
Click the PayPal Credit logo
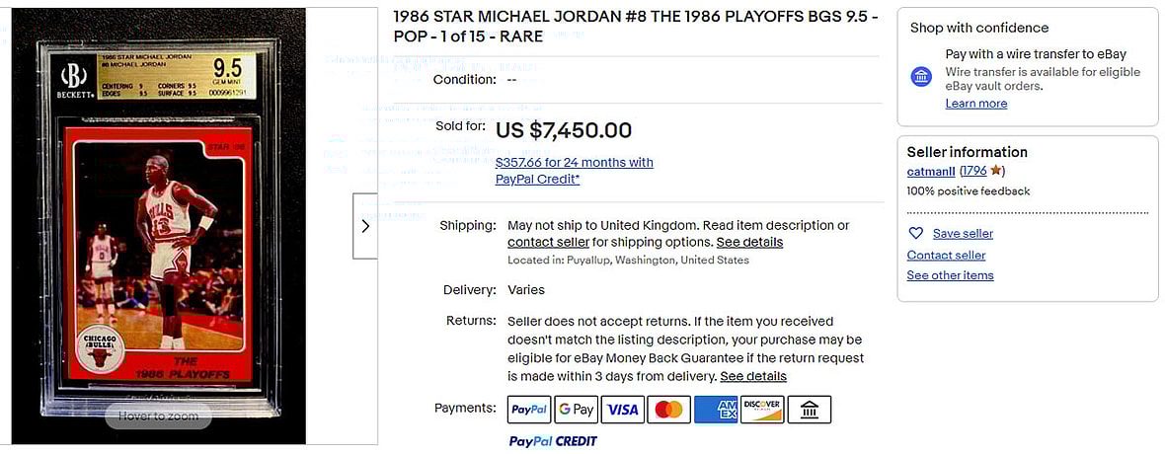(553, 441)
